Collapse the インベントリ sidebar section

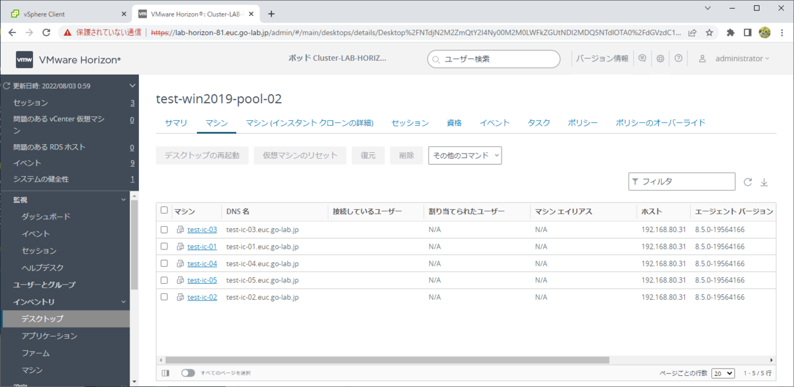click(123, 302)
